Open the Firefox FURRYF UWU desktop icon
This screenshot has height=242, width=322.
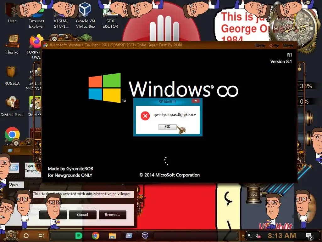(x=35, y=46)
